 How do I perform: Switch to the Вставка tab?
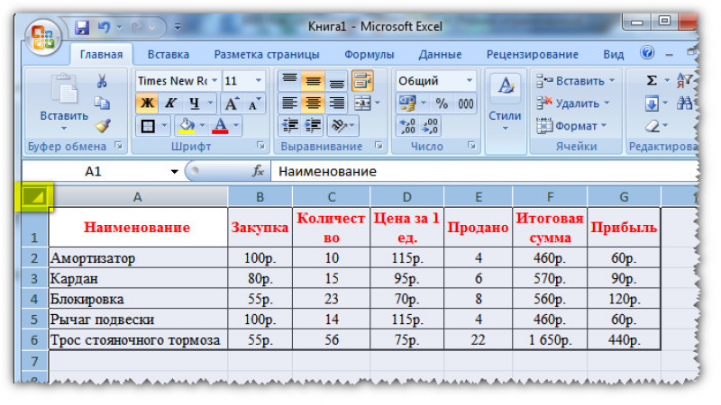[x=169, y=54]
